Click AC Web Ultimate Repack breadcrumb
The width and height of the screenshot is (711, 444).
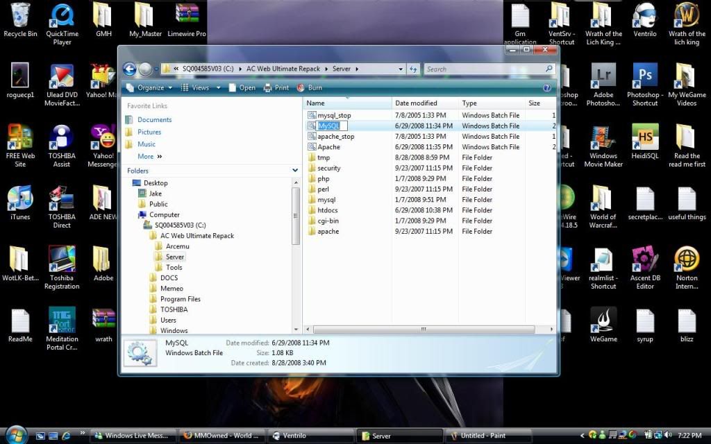coord(283,69)
